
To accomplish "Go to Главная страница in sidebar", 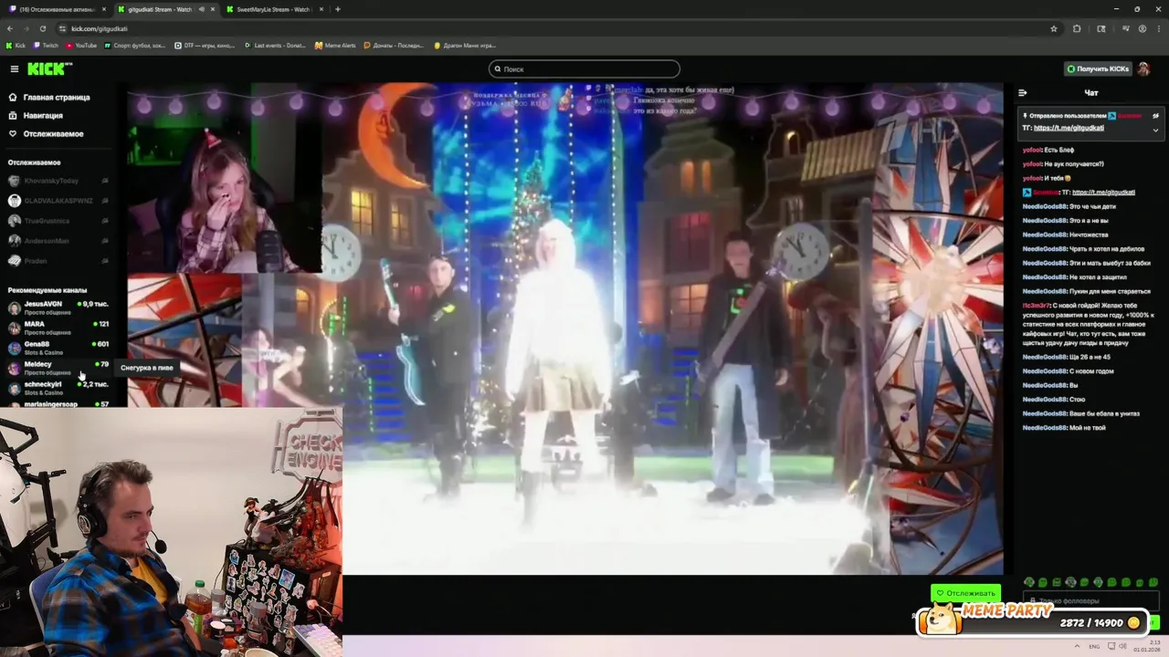I will 49,97.
